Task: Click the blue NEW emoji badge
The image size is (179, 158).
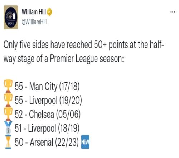Action: (85, 142)
